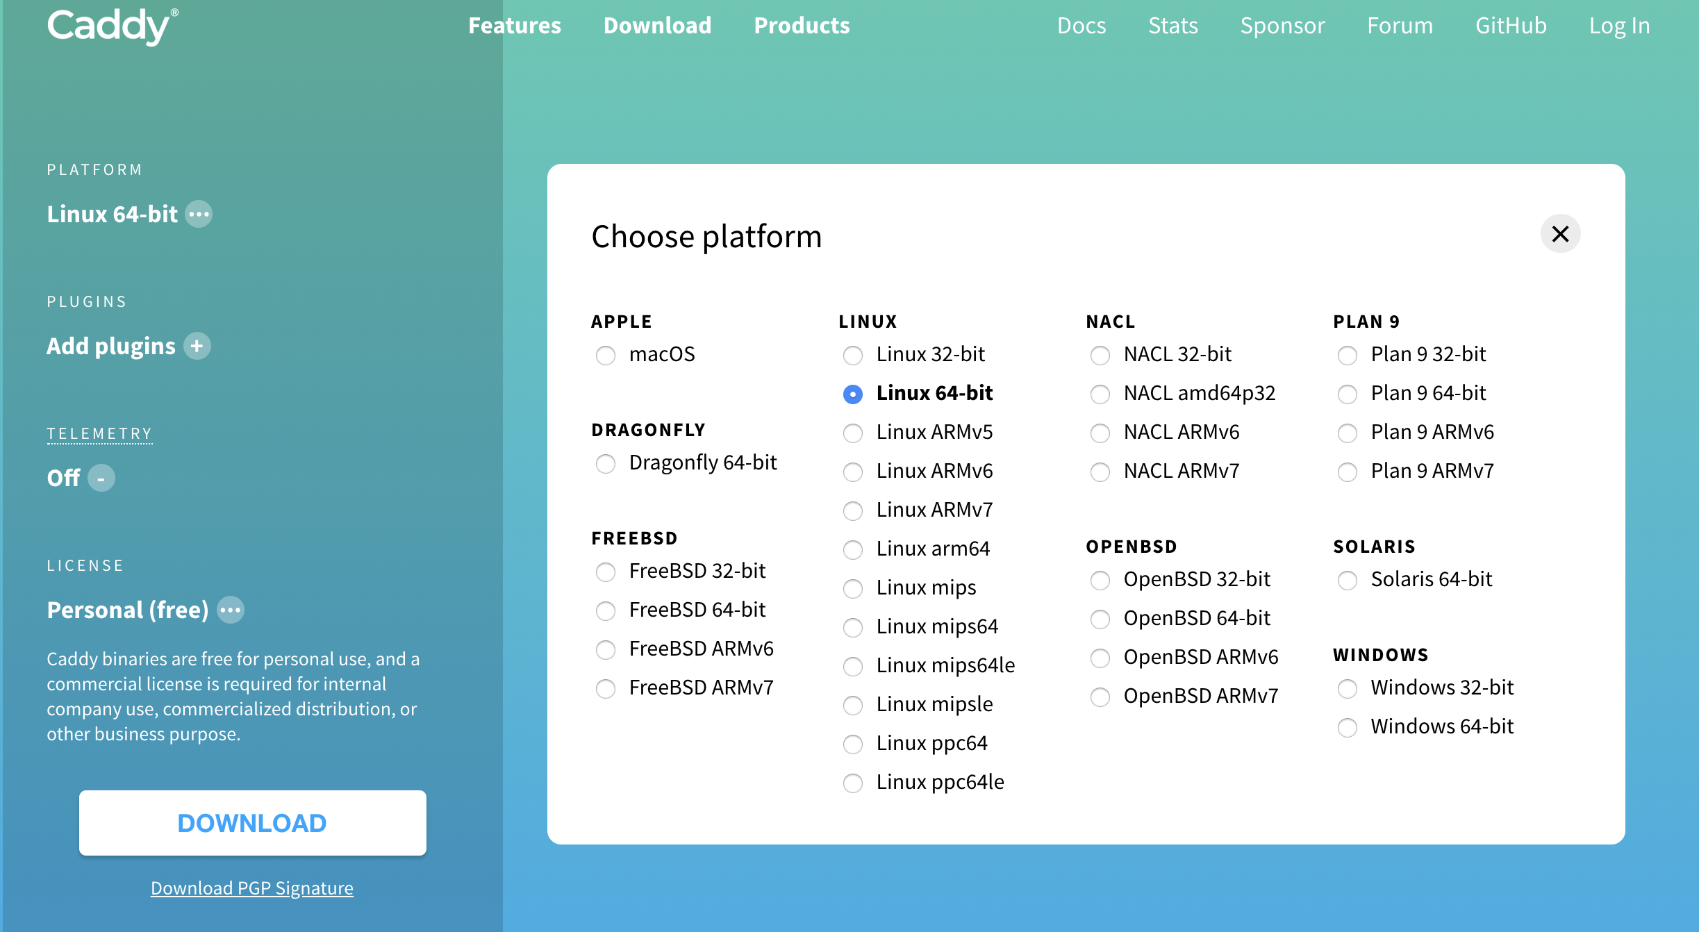The image size is (1699, 932).
Task: Select Plan 9 ARMv7
Action: pos(1348,472)
